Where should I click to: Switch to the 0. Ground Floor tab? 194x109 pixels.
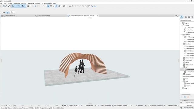(x=9, y=16)
